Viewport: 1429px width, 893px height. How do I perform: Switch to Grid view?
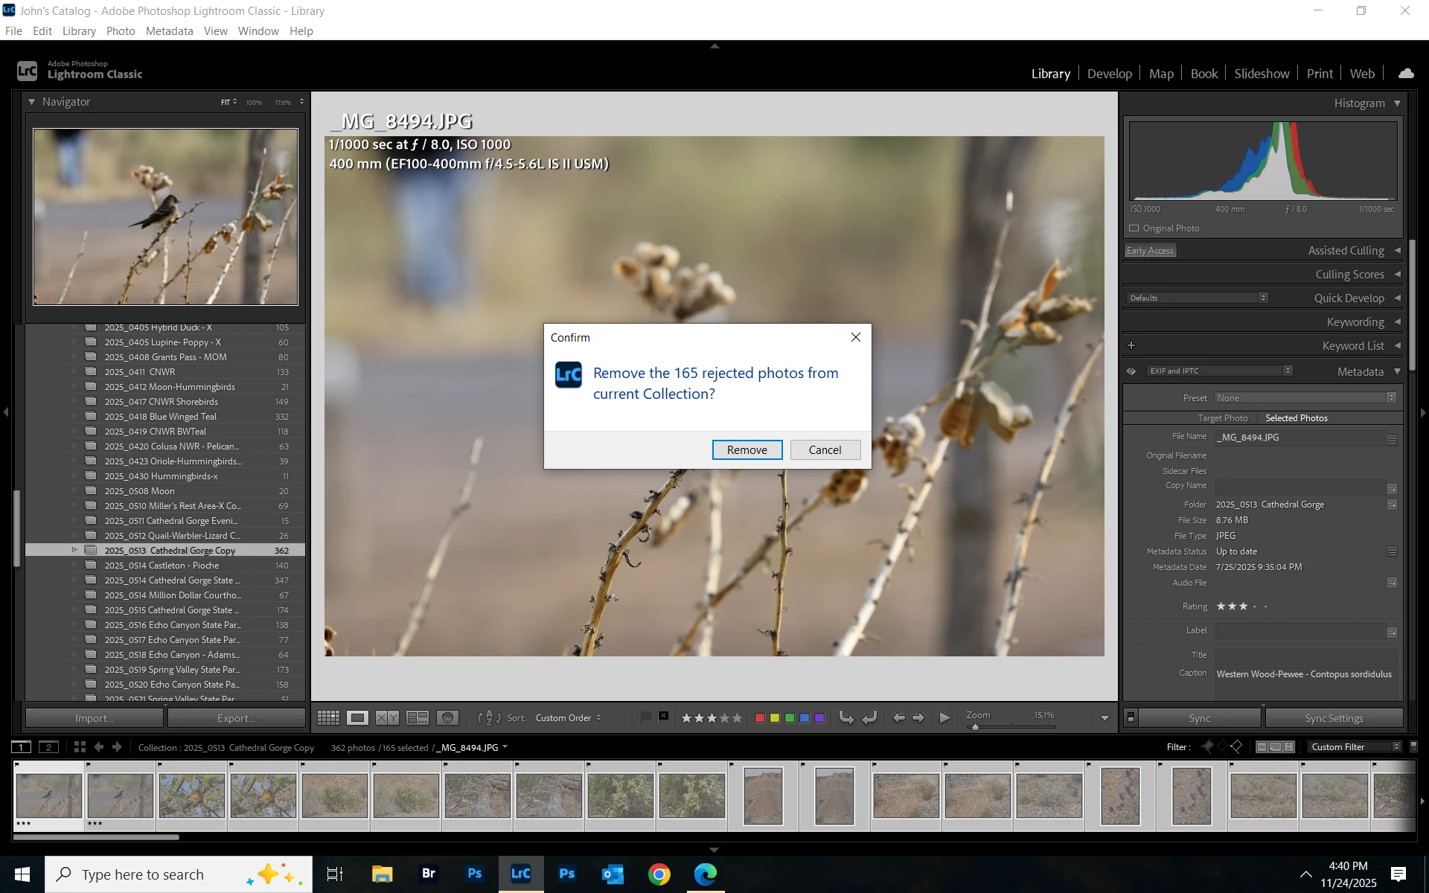coord(328,718)
